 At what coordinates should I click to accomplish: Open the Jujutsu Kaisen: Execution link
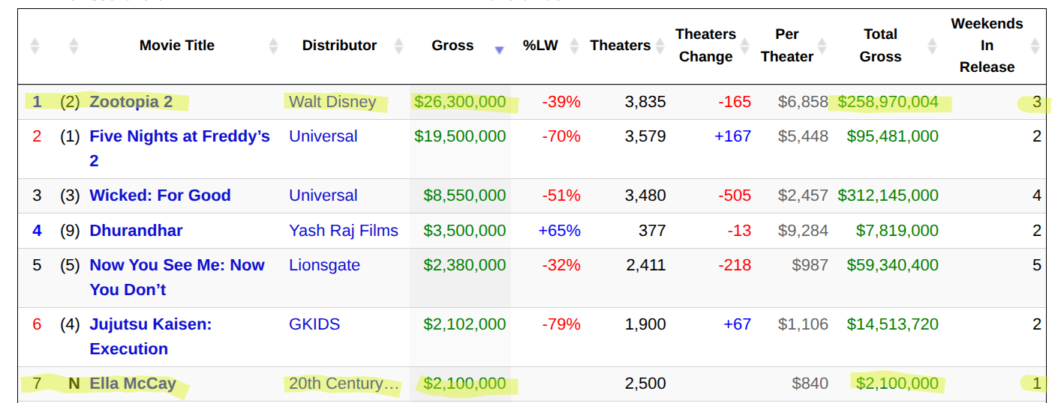pyautogui.click(x=150, y=324)
